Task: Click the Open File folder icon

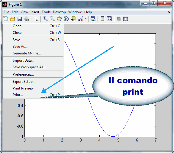Action: [x=13, y=19]
